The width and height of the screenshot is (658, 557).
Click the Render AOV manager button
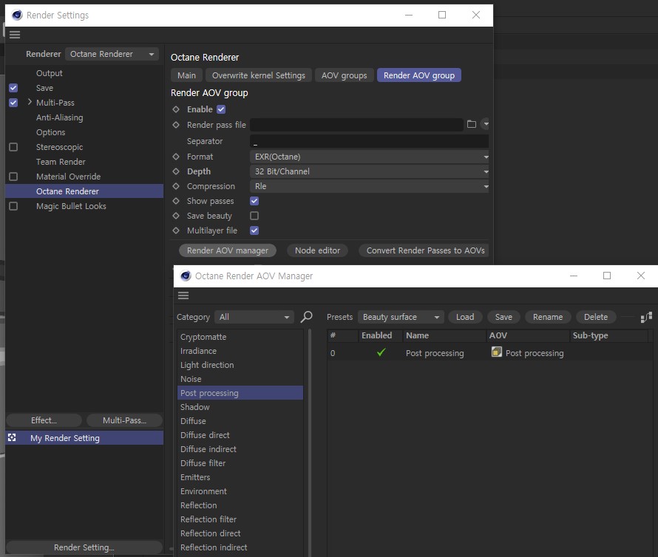[228, 250]
